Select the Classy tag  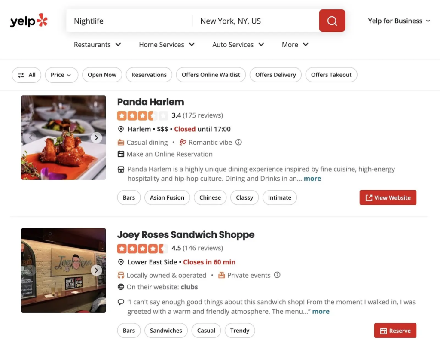click(244, 197)
